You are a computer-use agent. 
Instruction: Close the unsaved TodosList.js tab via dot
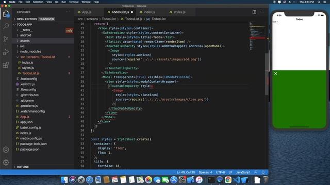pyautogui.click(x=132, y=12)
